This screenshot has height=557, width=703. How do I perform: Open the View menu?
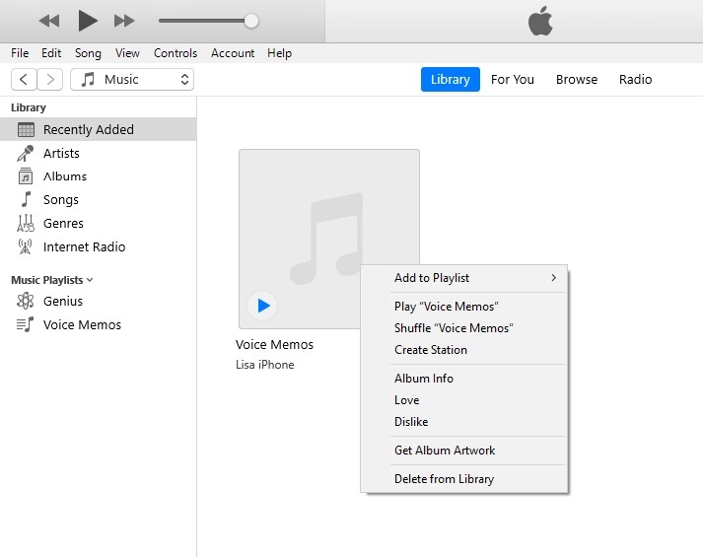tap(127, 53)
